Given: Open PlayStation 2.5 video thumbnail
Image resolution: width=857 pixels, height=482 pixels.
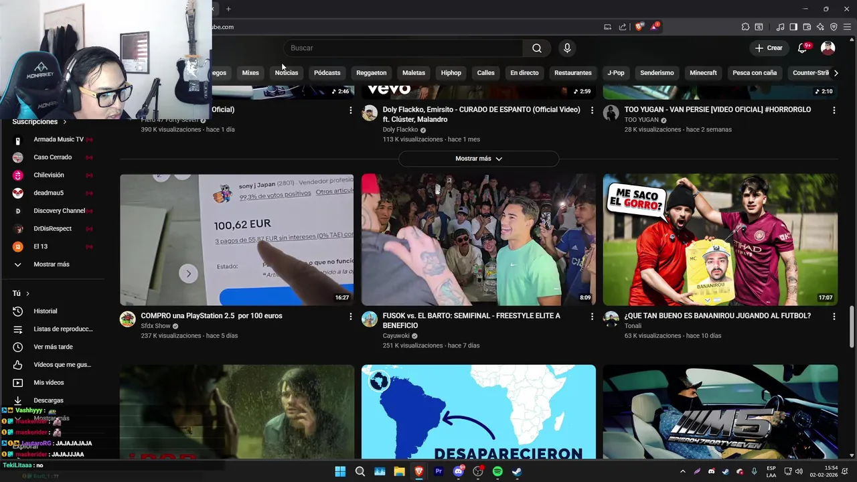Looking at the screenshot, I should point(237,240).
